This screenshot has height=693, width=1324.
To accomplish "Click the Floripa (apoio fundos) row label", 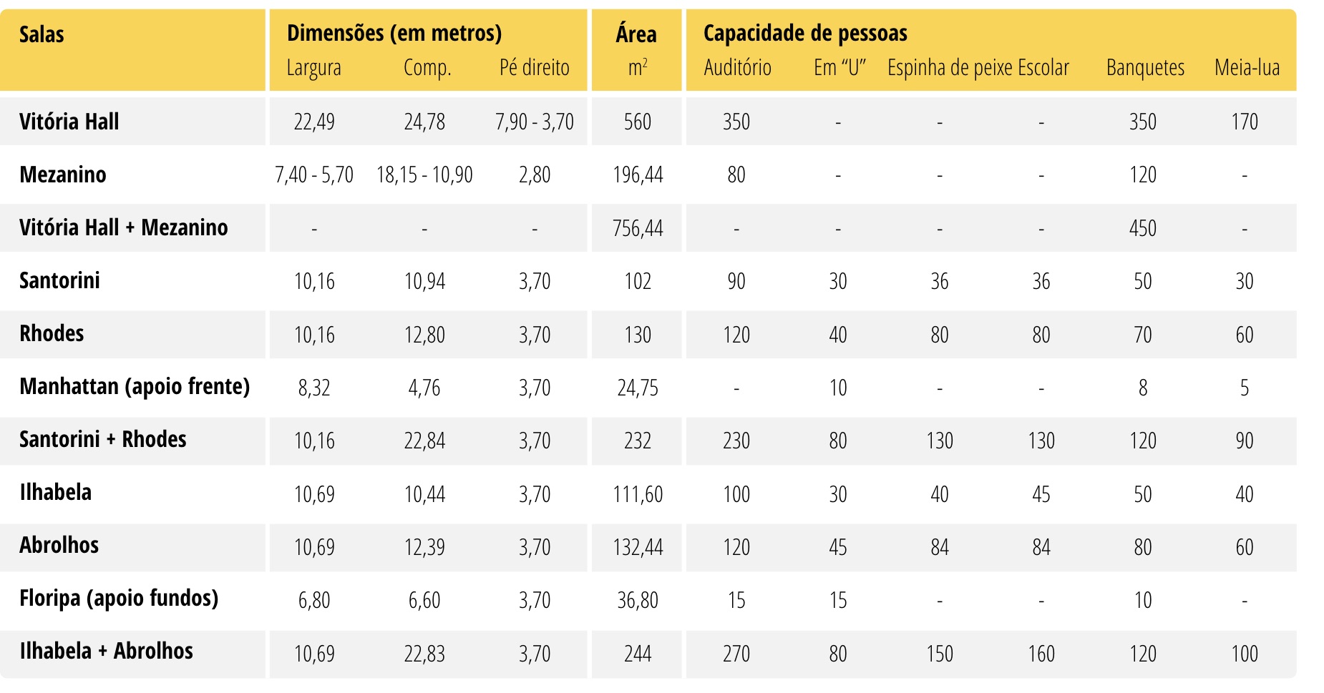I will [119, 598].
